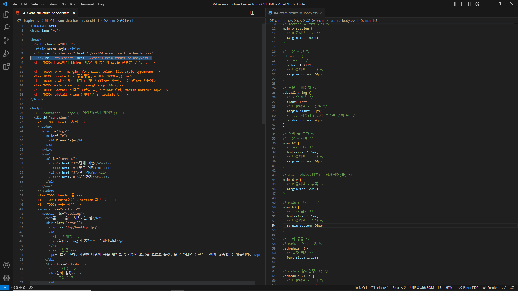
Task: Toggle the secondary side bar layout icon
Action: (x=470, y=4)
